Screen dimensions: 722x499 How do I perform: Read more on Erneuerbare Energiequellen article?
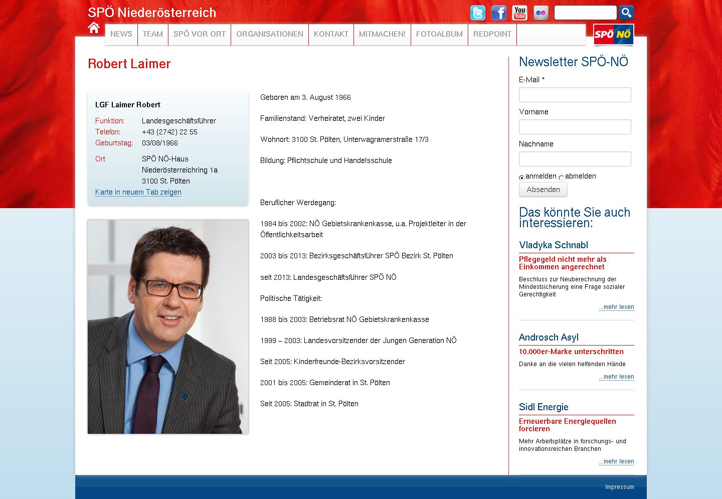(617, 461)
